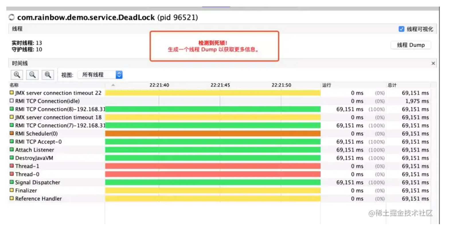Screen dimensions: 449x229
Task: Click the 1,975 ms total value
Action: pos(417,101)
